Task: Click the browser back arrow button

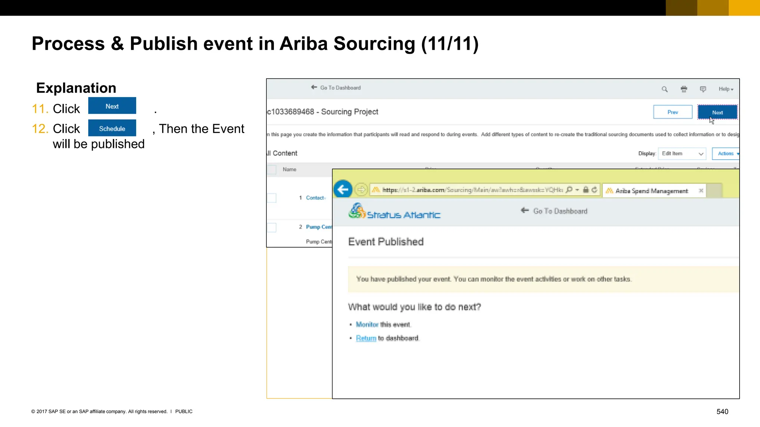Action: point(343,189)
